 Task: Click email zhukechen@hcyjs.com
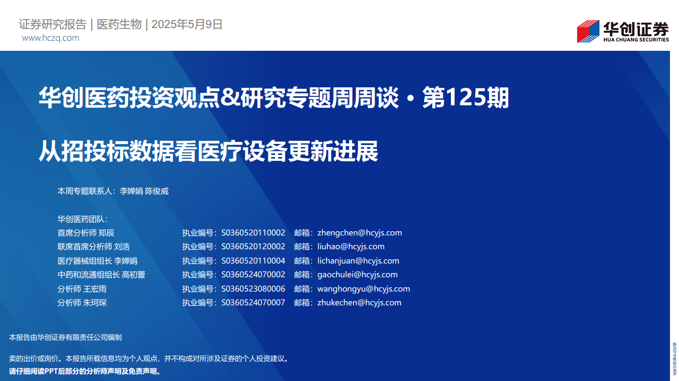(x=360, y=303)
